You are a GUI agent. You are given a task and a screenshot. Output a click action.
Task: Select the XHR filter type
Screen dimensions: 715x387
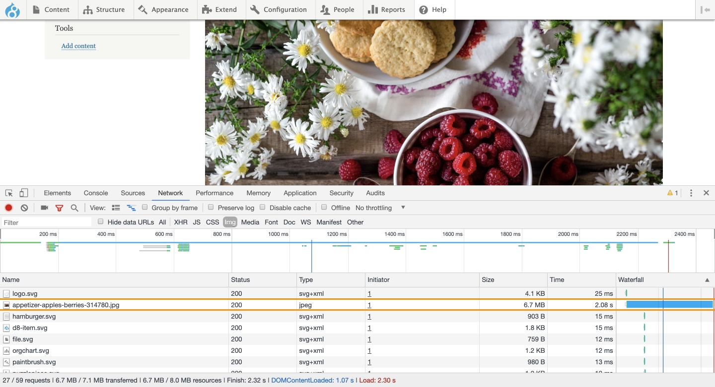tap(181, 222)
